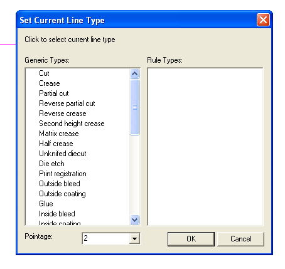
Task: Pick Outside bleed from list
Action: click(x=60, y=184)
